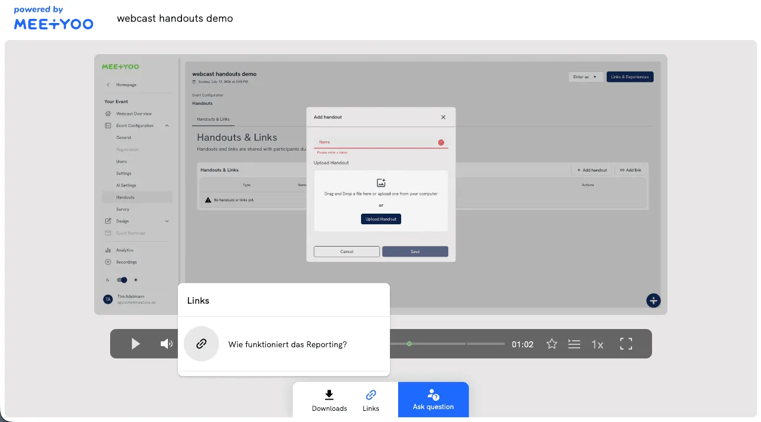Click the blue plus button on video corner
The width and height of the screenshot is (761, 422).
[x=653, y=300]
